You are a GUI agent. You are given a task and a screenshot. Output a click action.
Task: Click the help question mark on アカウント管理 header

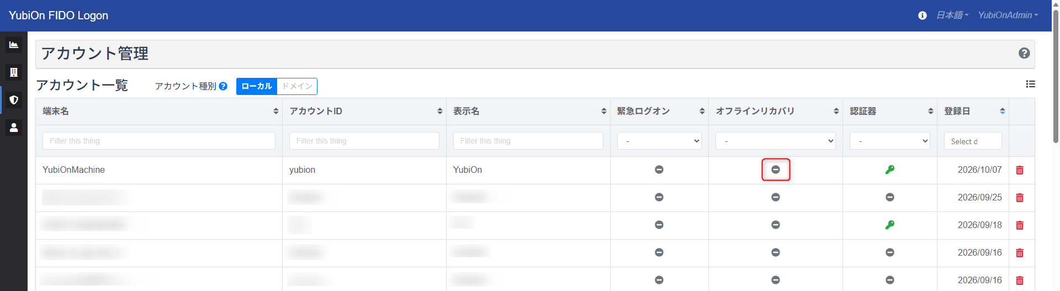tap(1024, 53)
